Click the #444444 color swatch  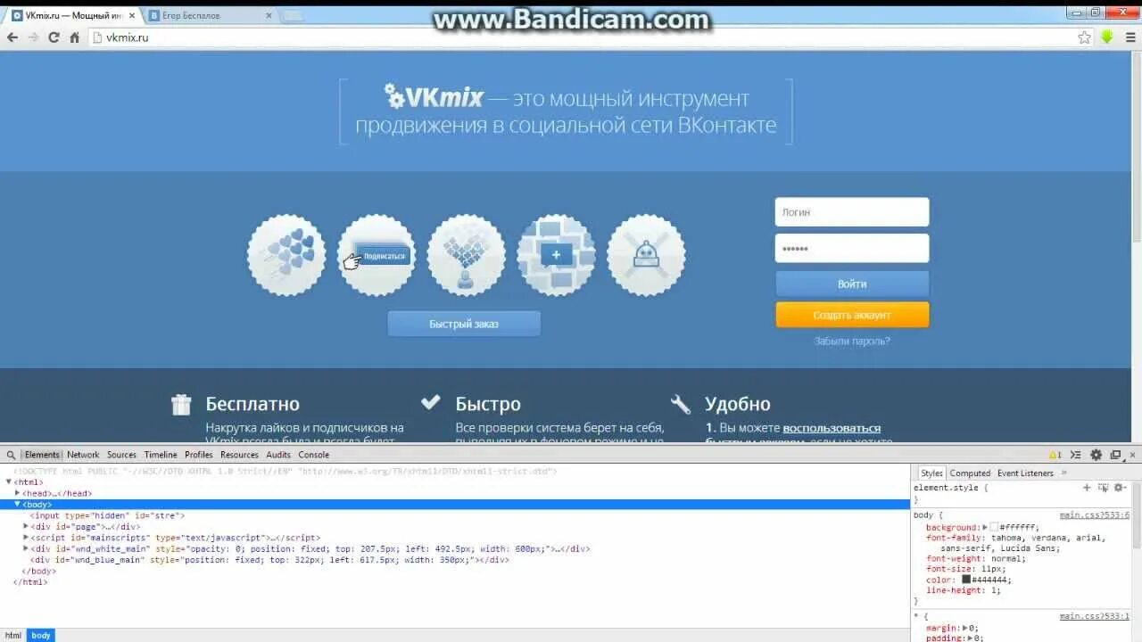(966, 580)
